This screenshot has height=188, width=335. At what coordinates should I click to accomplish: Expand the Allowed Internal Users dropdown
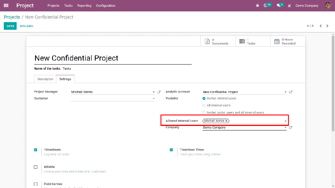coord(285,121)
